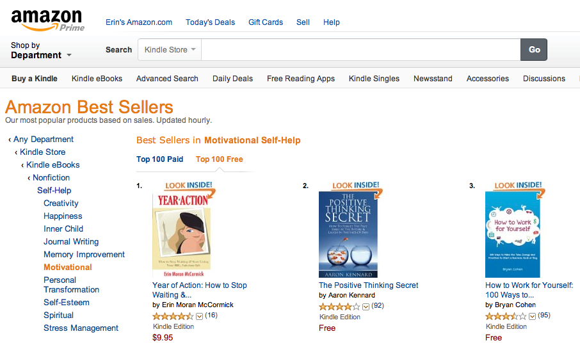Expand rating breakdown arrow next to (92) reviews
580x343 pixels.
366,307
